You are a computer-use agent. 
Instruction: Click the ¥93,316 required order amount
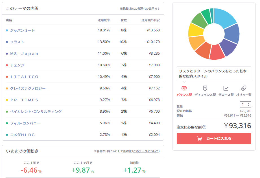pyautogui.click(x=237, y=126)
